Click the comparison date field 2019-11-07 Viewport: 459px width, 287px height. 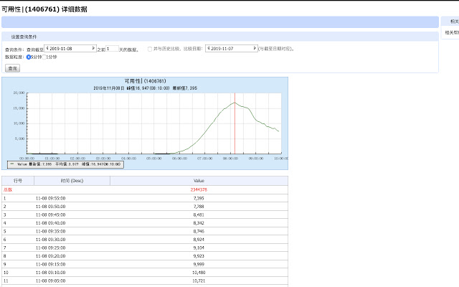232,48
